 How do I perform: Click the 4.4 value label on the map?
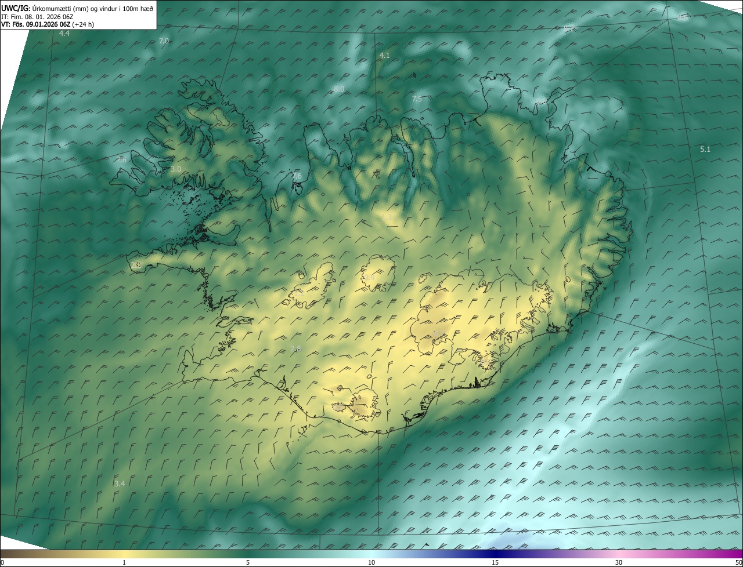pos(64,34)
